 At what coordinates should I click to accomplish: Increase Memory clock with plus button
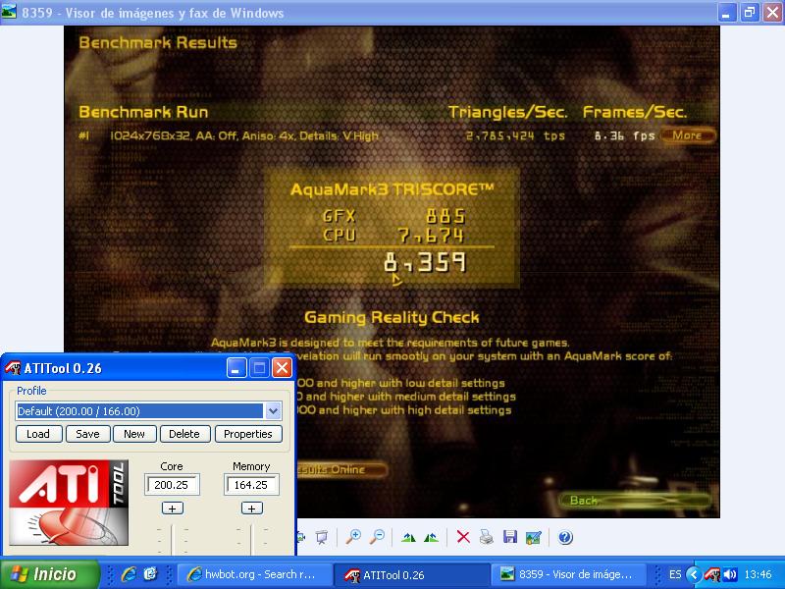pyautogui.click(x=251, y=509)
